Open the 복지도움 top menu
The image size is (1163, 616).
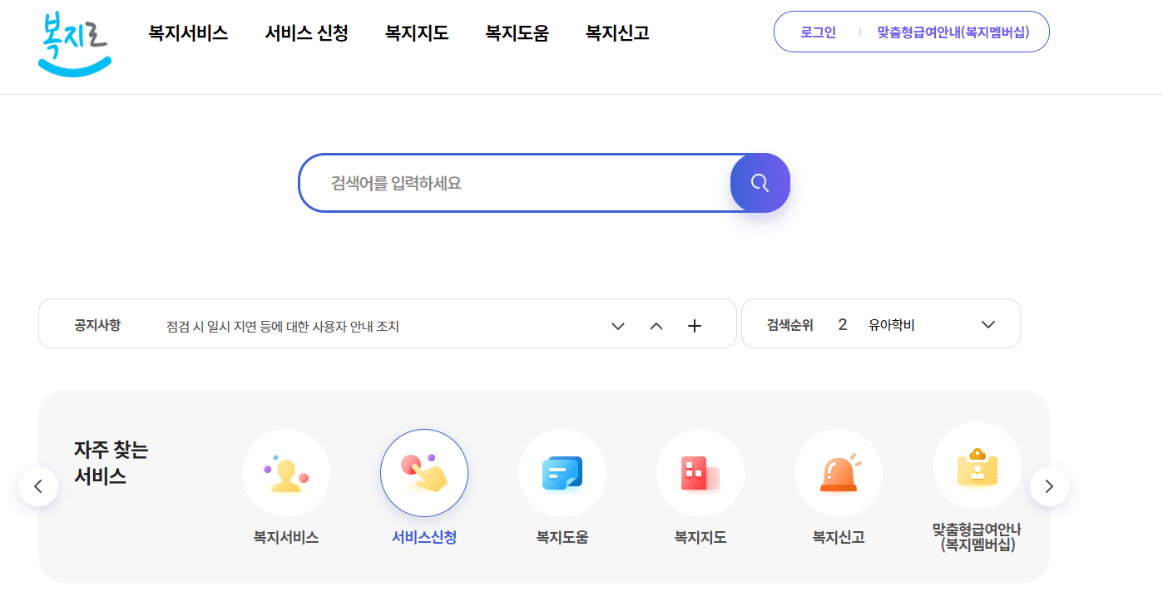[517, 33]
